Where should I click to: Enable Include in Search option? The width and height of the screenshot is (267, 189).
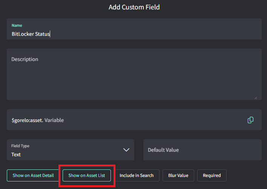(x=137, y=175)
